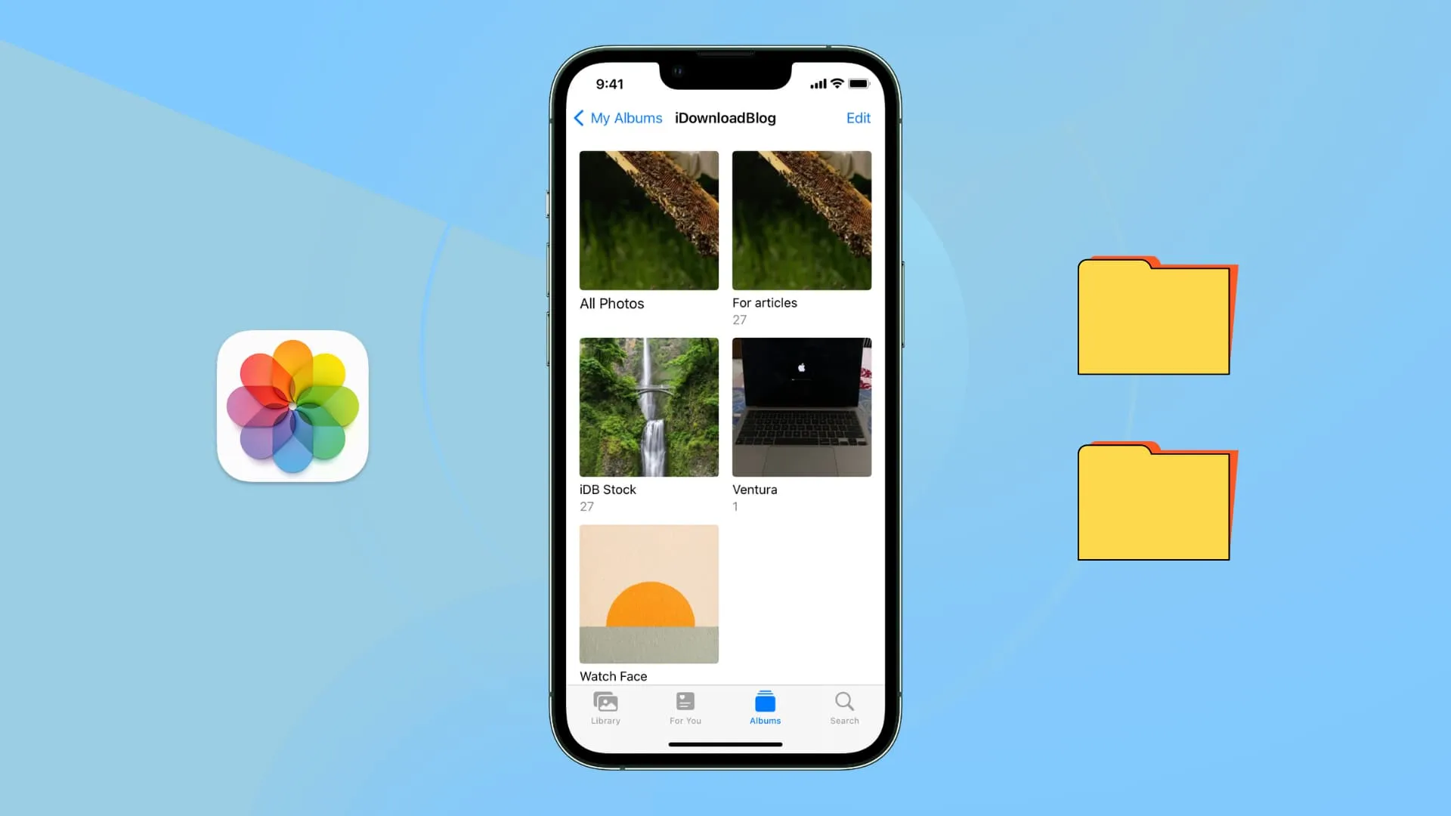The width and height of the screenshot is (1451, 816).
Task: Open the iDB Stock album
Action: coord(648,406)
